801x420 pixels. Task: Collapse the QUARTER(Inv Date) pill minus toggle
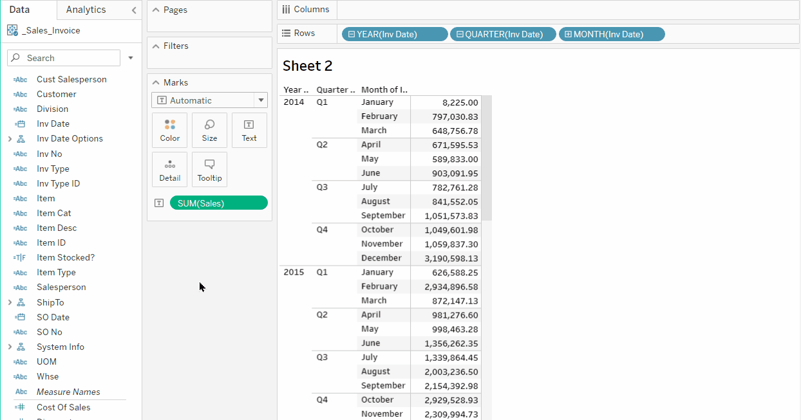coord(460,35)
